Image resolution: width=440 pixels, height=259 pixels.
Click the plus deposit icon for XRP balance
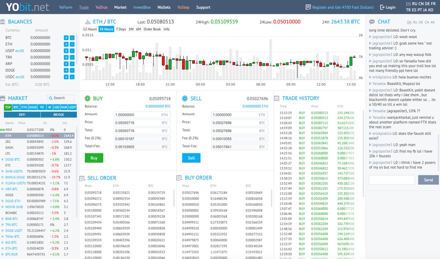point(66,64)
